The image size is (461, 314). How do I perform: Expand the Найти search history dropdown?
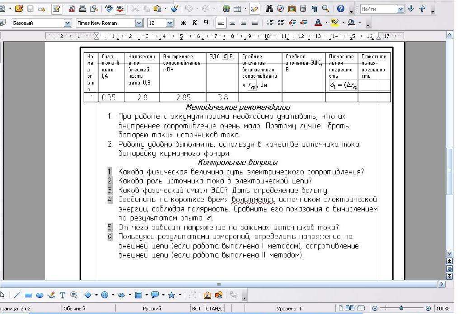point(400,9)
